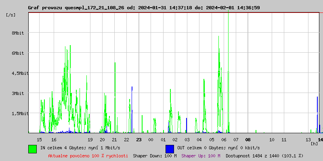Click the bold 14 hour axis label

coord(320,140)
